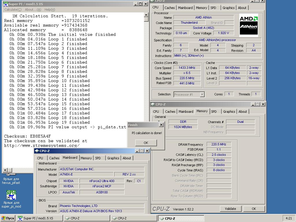The width and height of the screenshot is (296, 222).
Task: Switch to About tab in top CPU-Z window
Action: [x=242, y=8]
